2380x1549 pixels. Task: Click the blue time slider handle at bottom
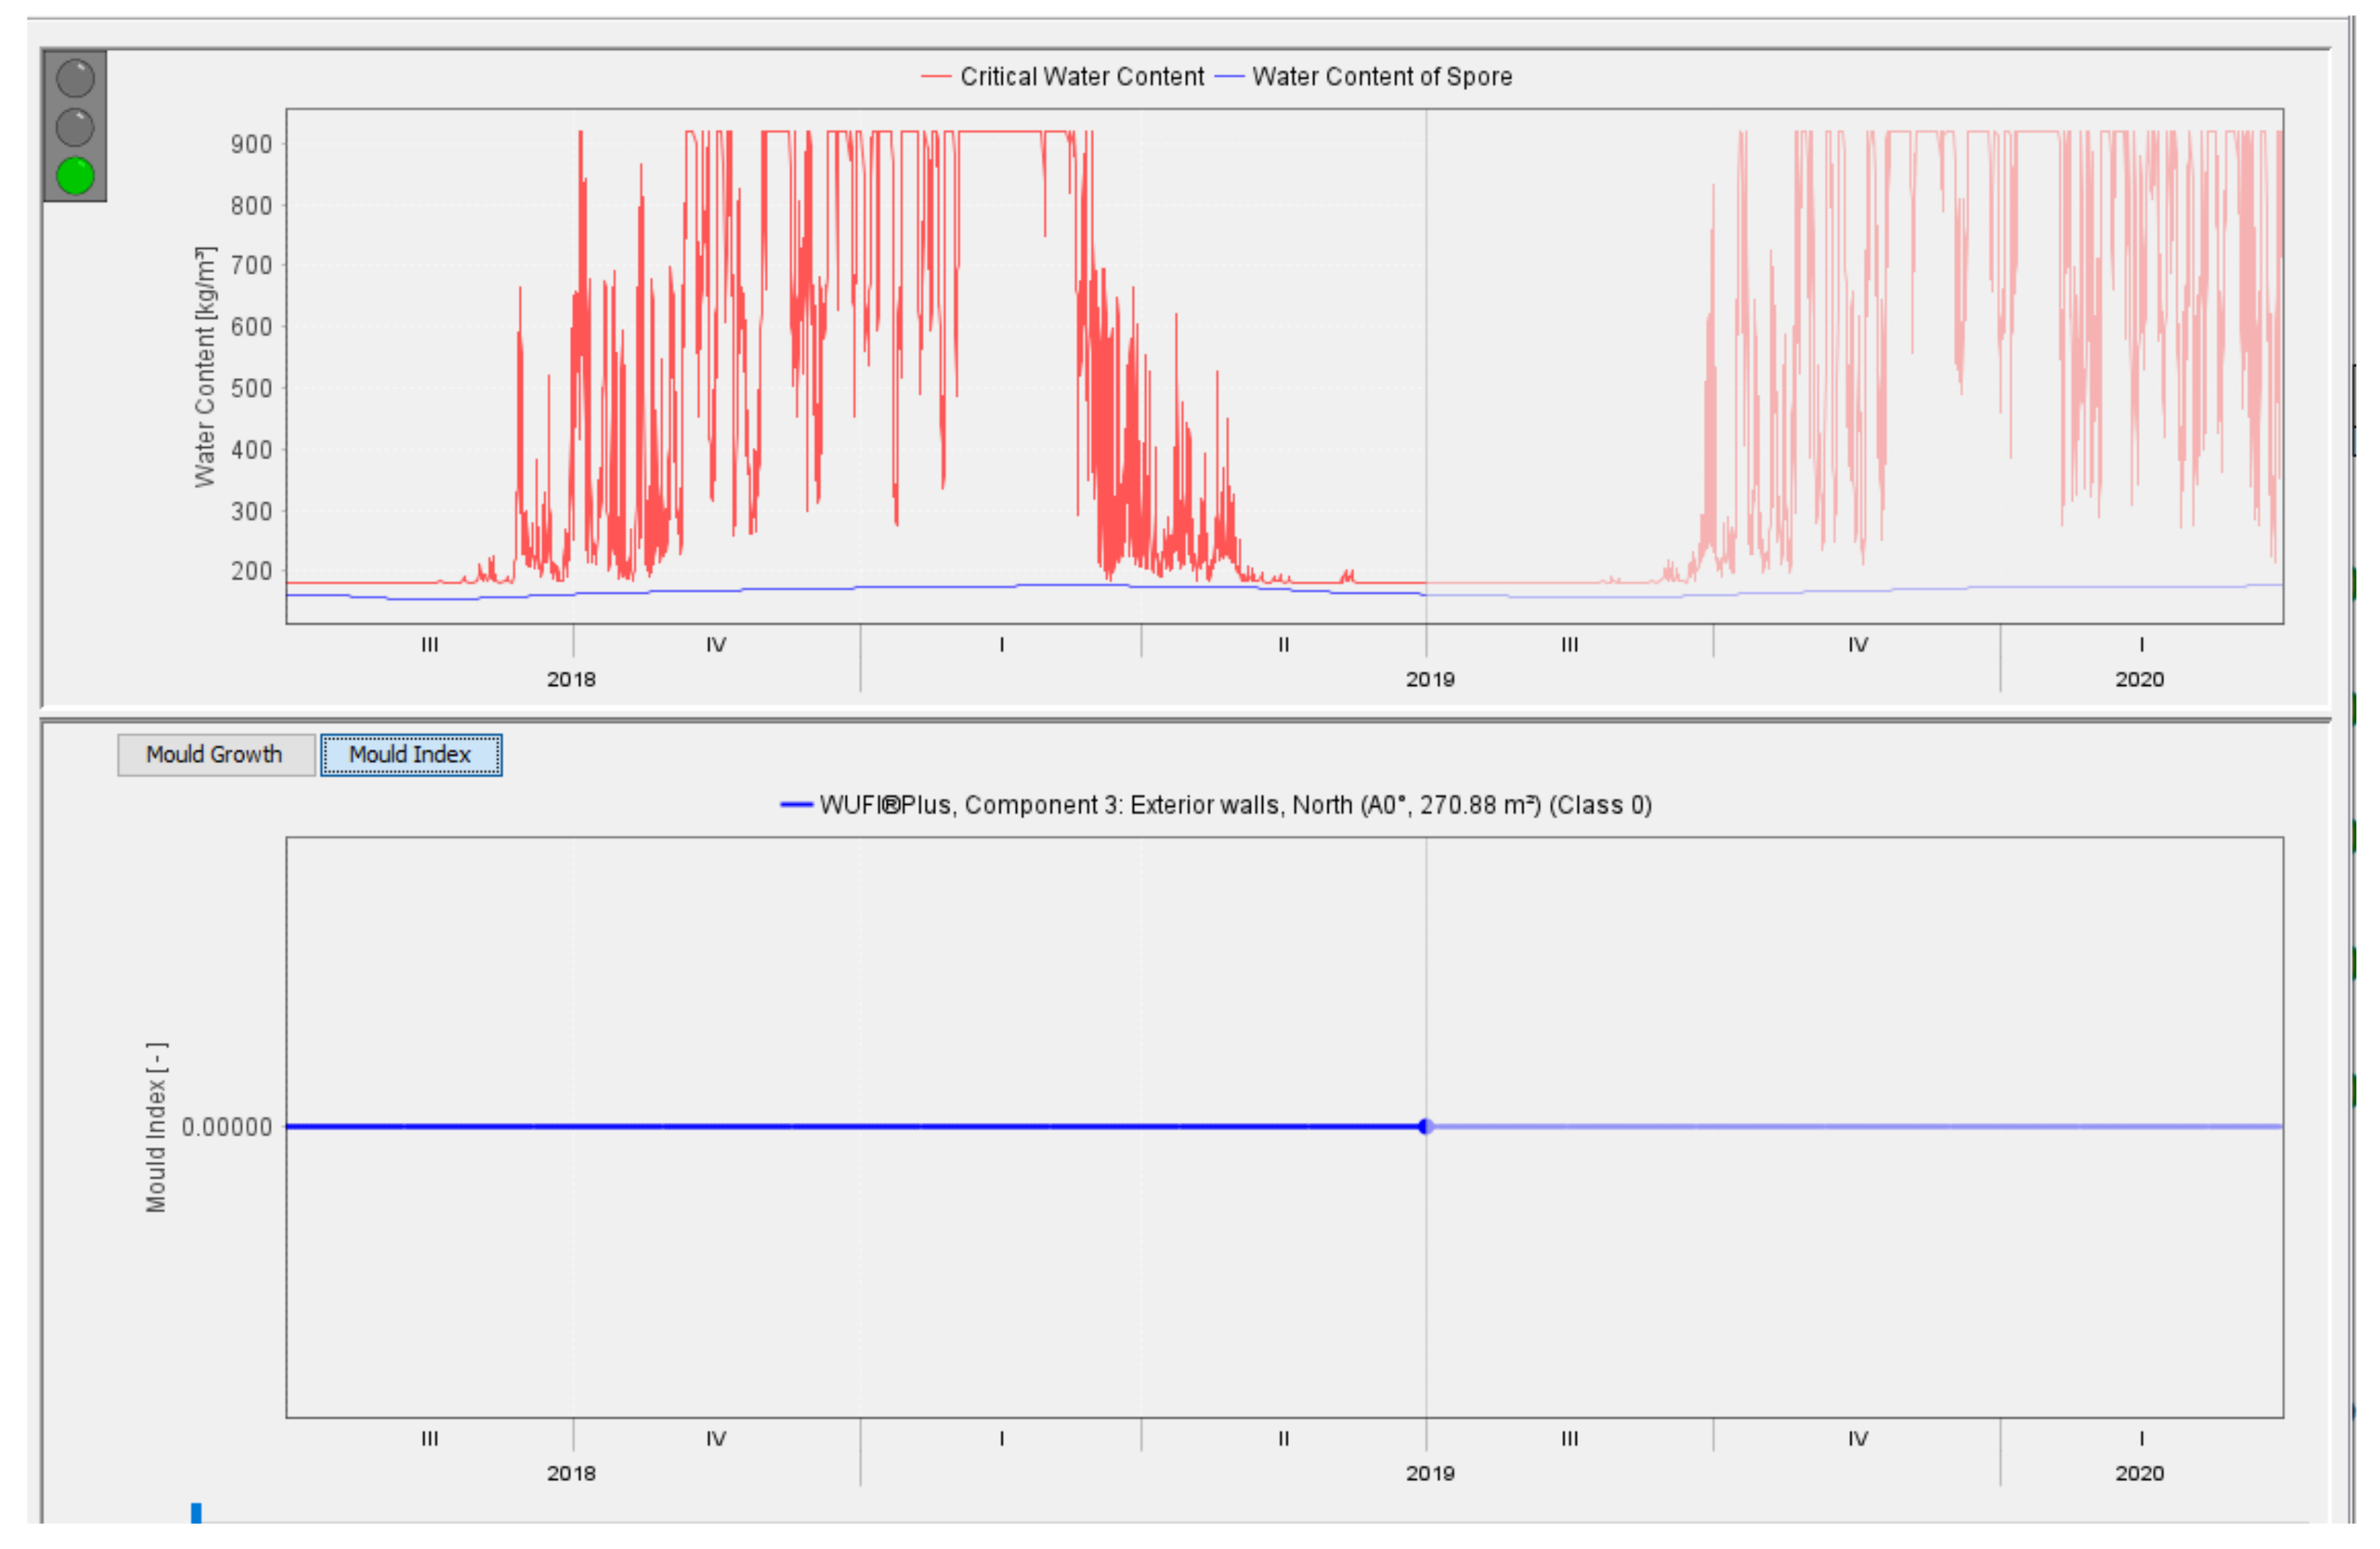(196, 1513)
